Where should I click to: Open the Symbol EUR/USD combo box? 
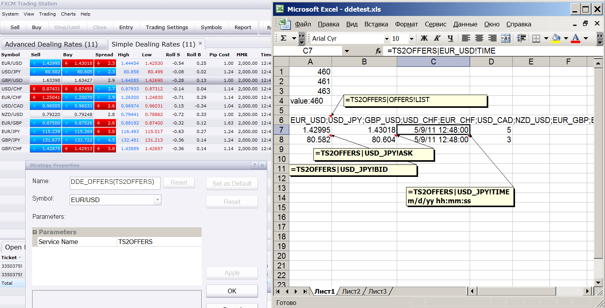click(x=116, y=200)
